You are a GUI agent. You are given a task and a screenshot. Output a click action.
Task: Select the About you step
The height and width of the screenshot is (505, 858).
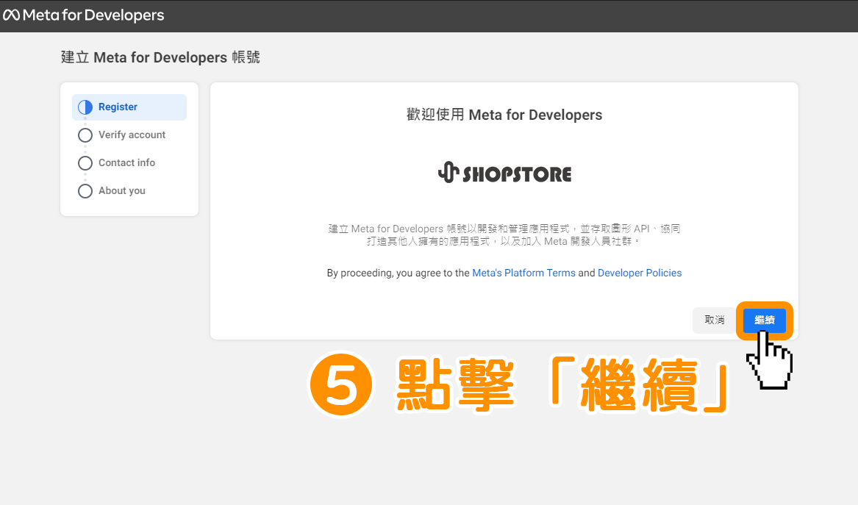[x=121, y=190]
